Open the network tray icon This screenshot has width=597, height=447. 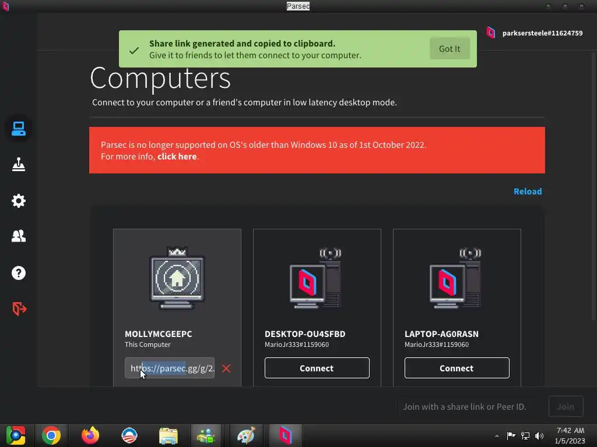[x=525, y=435]
